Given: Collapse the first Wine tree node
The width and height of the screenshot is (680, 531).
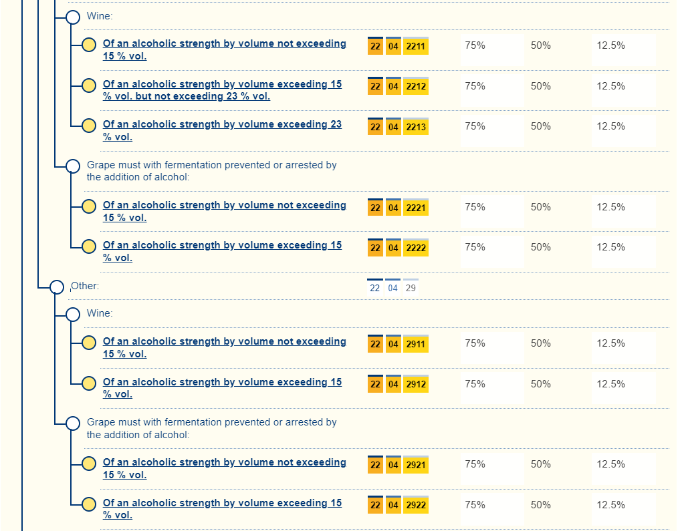Looking at the screenshot, I should [73, 17].
